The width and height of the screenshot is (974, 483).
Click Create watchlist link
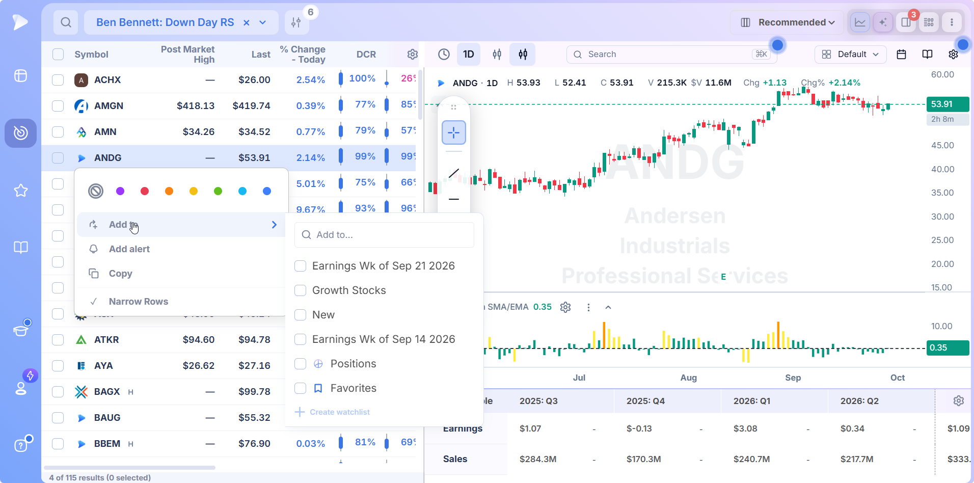(333, 412)
